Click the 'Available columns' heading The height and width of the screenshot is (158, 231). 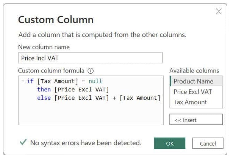click(x=194, y=71)
